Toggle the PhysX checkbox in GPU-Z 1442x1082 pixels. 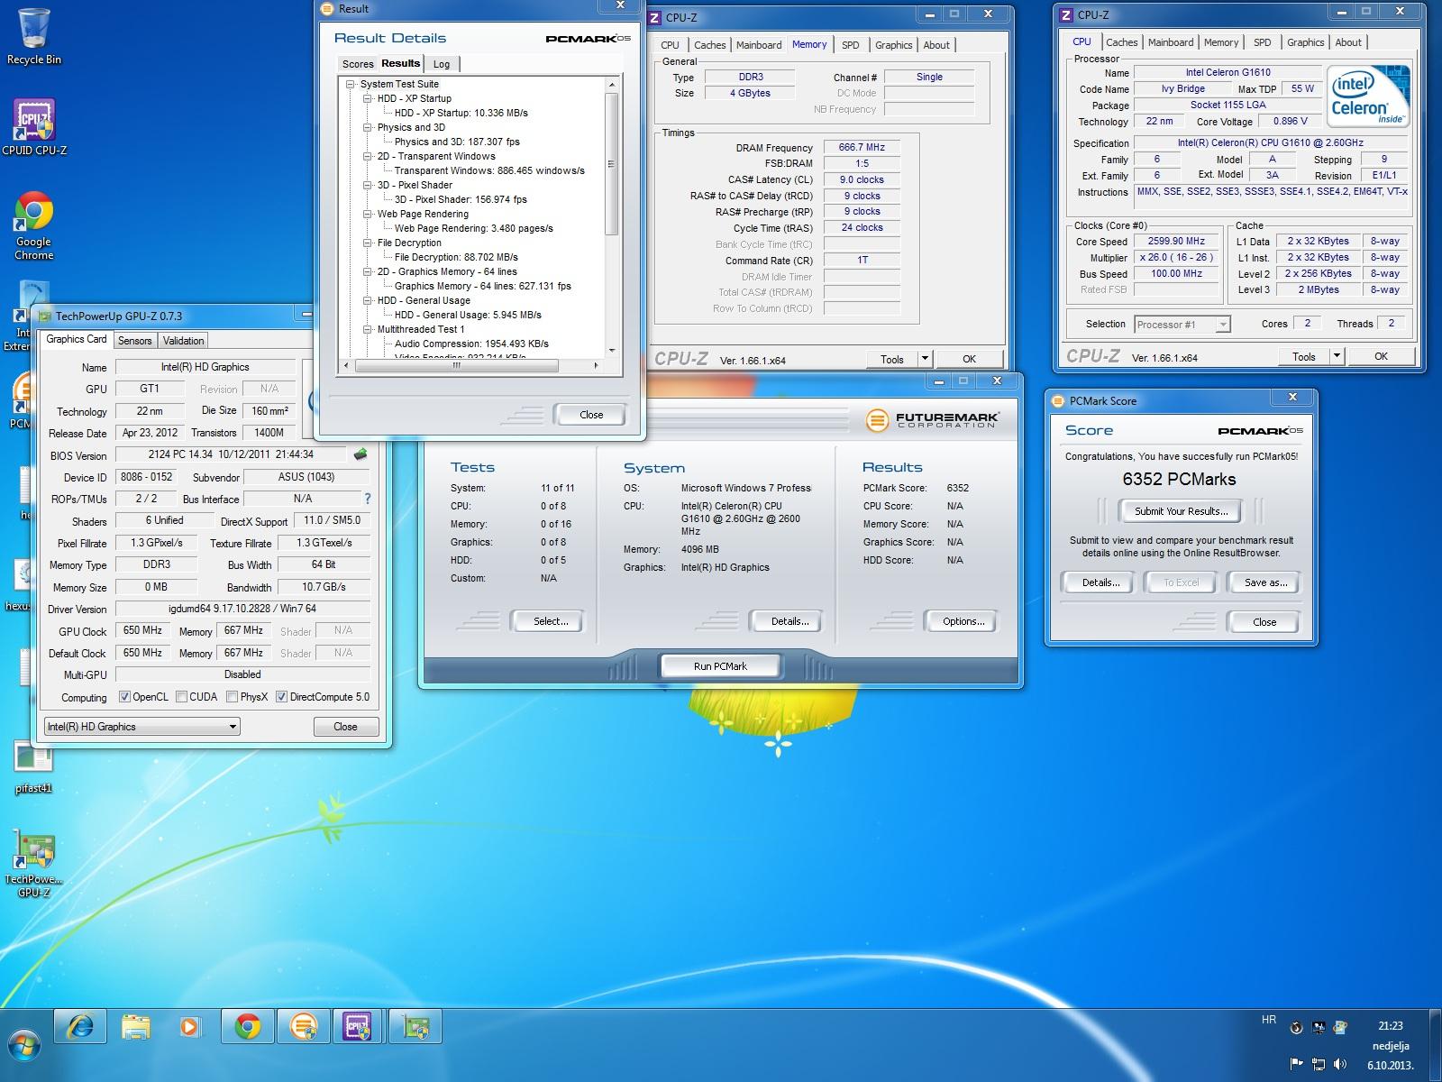(x=233, y=697)
